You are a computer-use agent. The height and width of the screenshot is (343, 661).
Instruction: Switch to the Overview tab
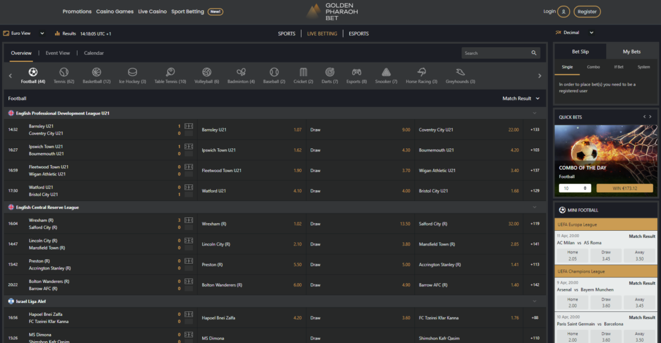coord(21,53)
